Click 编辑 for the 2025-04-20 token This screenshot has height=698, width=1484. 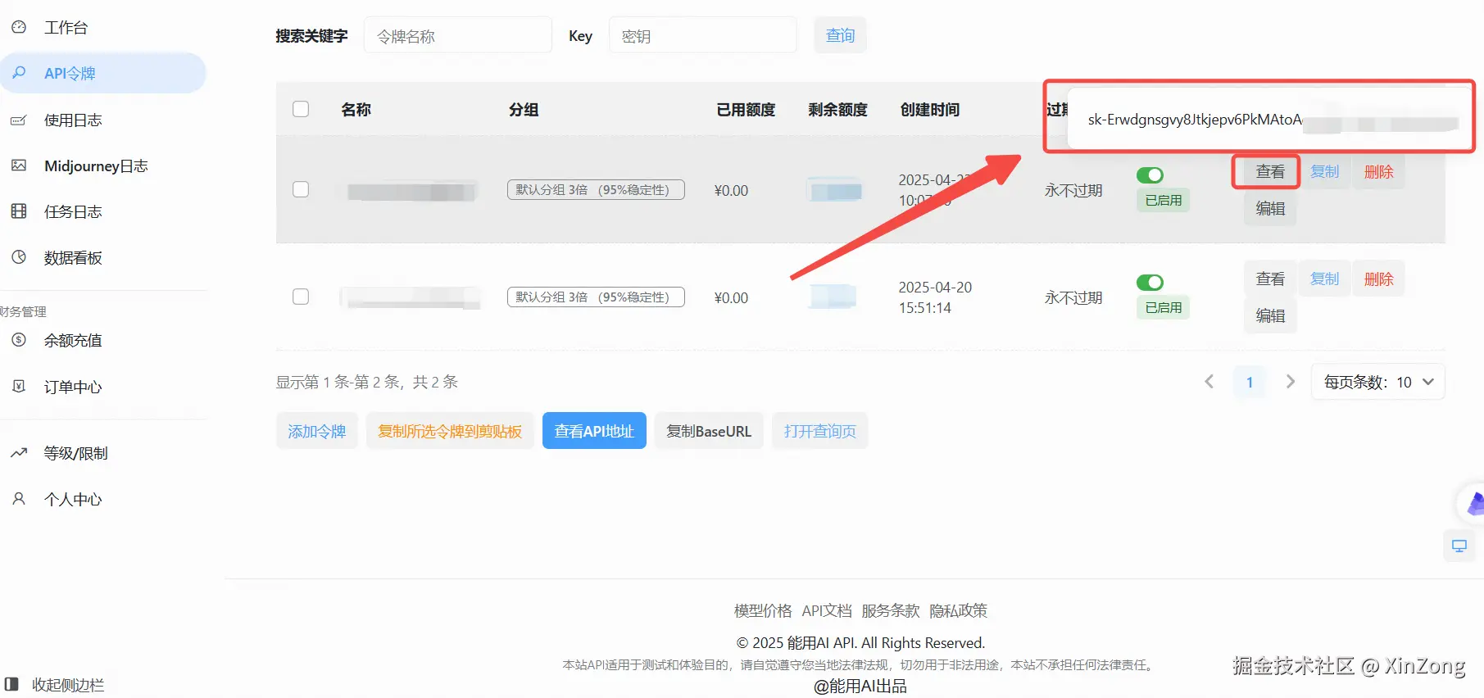pos(1270,315)
